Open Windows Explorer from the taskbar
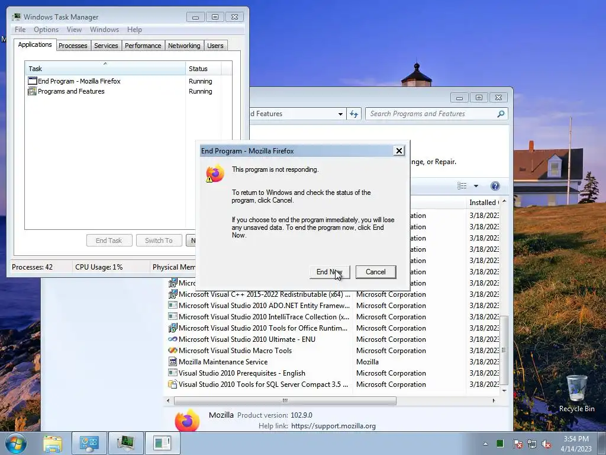The image size is (606, 455). [x=53, y=443]
